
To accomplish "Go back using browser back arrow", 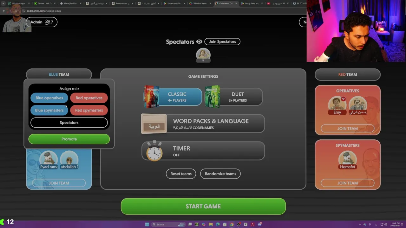I will pos(4,11).
